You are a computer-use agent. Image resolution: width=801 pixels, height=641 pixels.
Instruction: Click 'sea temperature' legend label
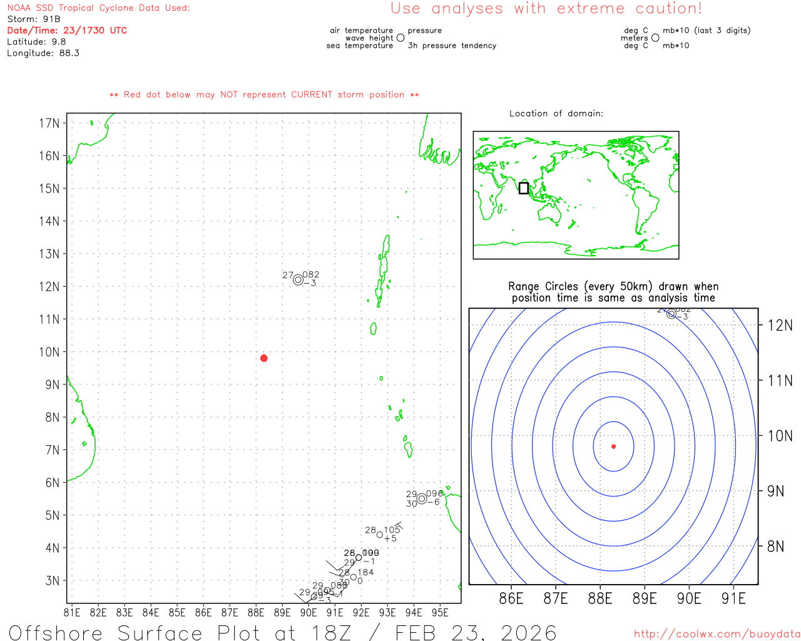[360, 46]
